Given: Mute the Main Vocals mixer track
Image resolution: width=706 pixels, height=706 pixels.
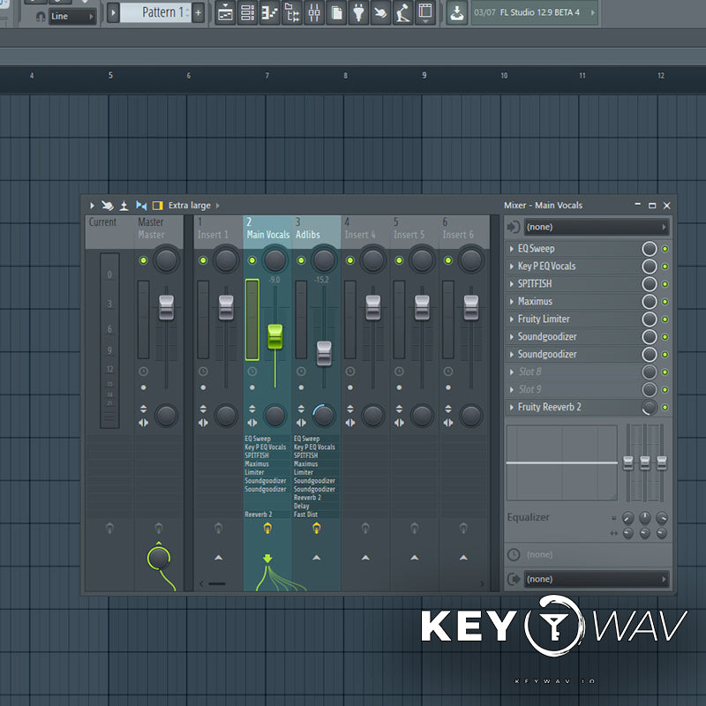Looking at the screenshot, I should 252,260.
